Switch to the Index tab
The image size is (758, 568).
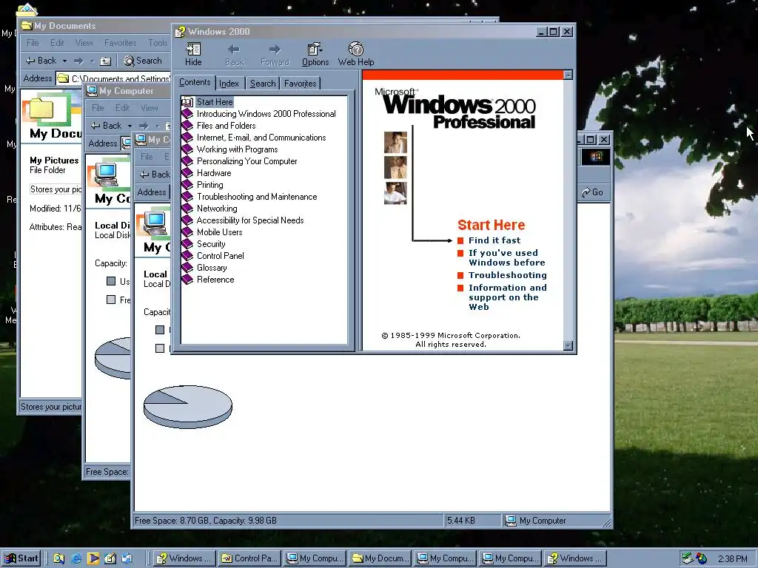pyautogui.click(x=229, y=84)
